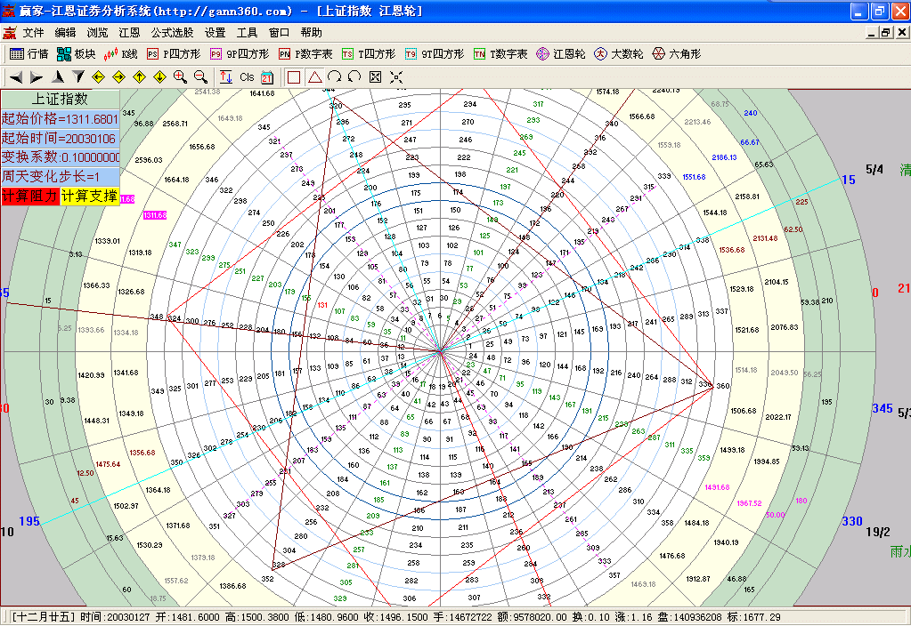911x626 pixels.
Task: Click the calendar date icon
Action: pos(266,77)
